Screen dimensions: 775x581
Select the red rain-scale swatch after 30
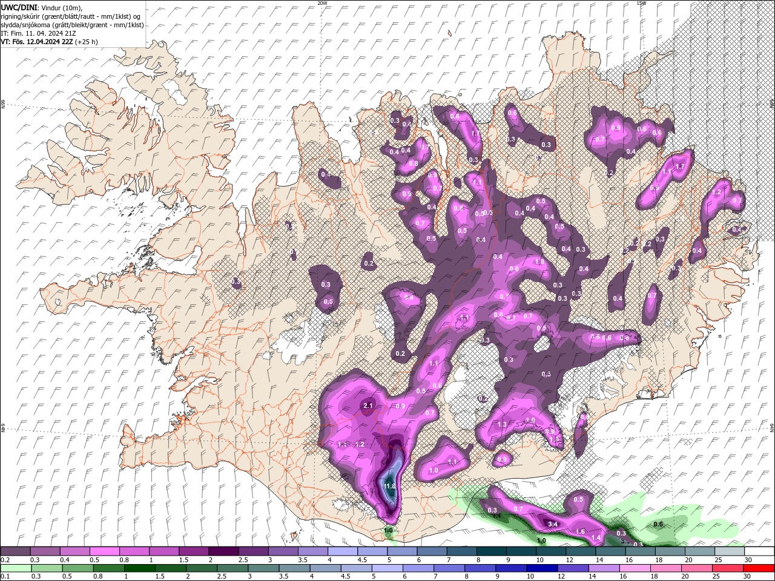[x=758, y=568]
